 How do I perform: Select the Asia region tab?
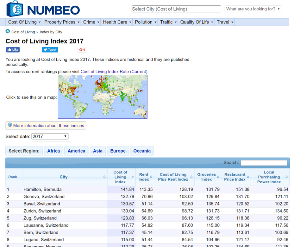(x=98, y=151)
